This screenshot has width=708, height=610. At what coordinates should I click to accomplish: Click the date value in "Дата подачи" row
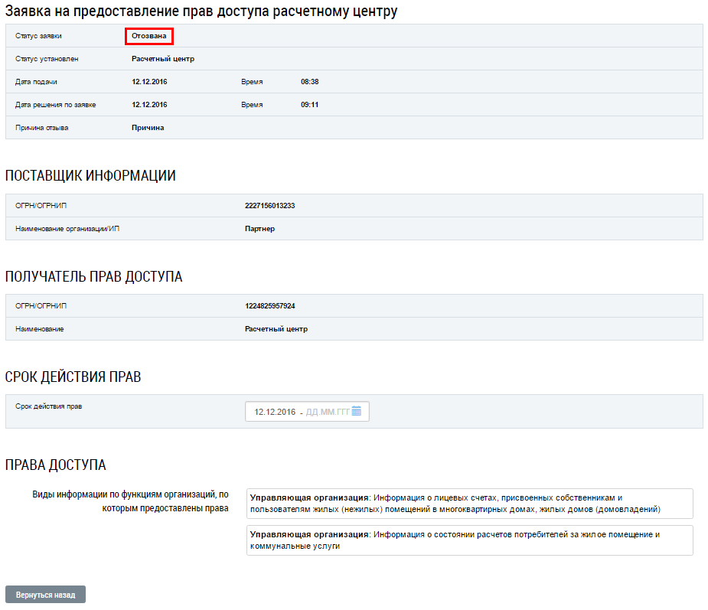[x=149, y=82]
